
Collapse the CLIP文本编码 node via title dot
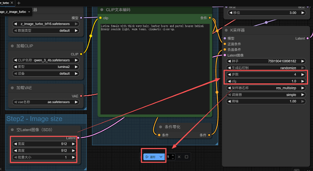point(102,10)
